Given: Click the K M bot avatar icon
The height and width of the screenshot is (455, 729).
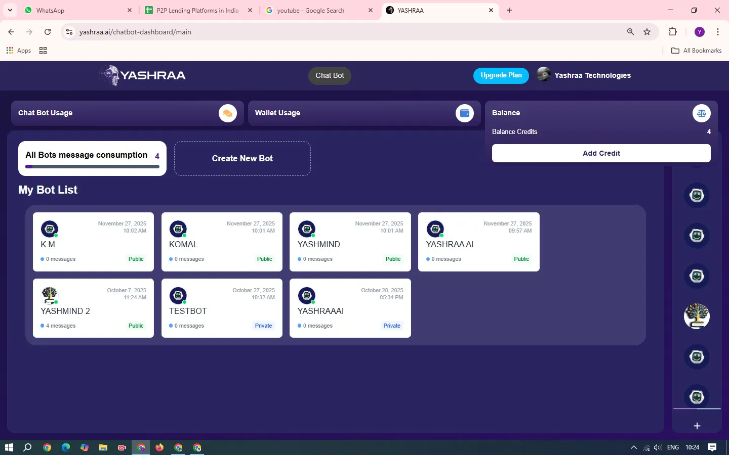Looking at the screenshot, I should [x=50, y=229].
